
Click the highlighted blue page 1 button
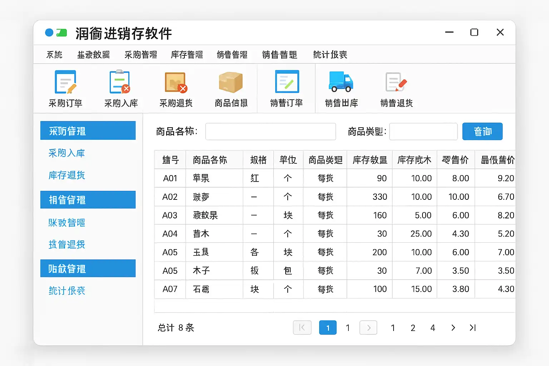click(x=328, y=327)
